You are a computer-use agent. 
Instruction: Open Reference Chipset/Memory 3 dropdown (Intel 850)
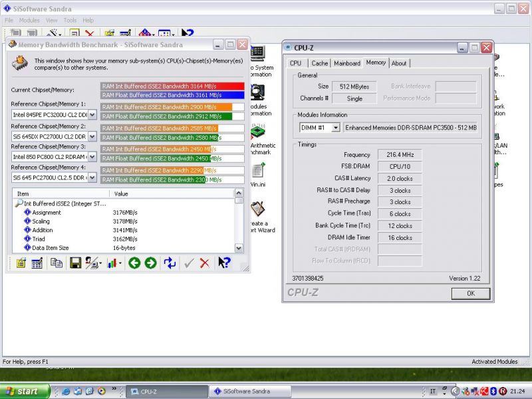click(x=92, y=157)
